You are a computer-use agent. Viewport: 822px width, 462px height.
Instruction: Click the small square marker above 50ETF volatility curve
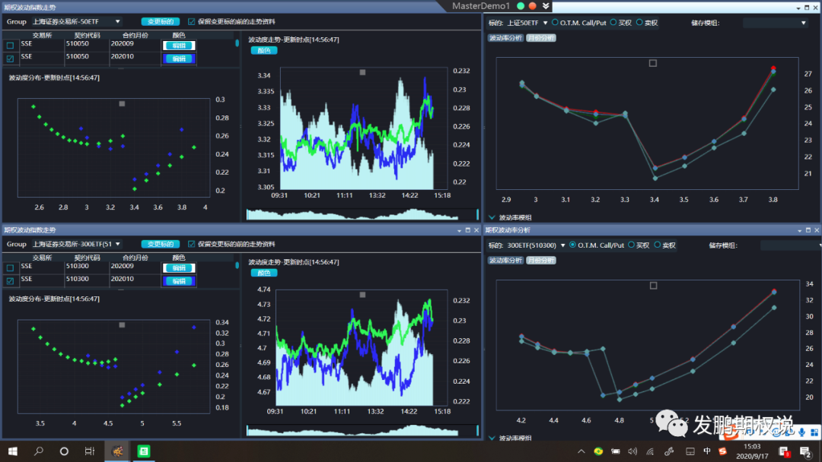653,63
